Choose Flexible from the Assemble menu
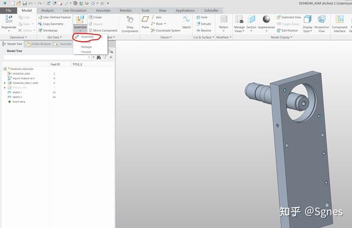The height and width of the screenshot is (228, 352). (x=86, y=52)
